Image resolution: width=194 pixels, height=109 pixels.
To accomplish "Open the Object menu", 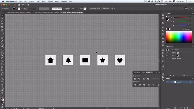I will point(31,1).
